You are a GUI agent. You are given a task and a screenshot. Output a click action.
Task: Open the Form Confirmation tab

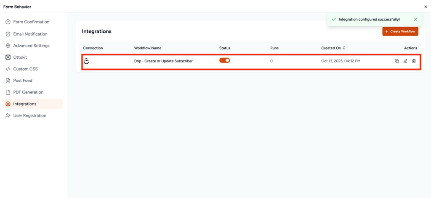[x=31, y=22]
